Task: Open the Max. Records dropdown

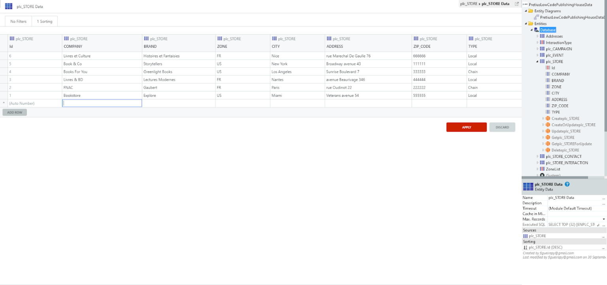Action: (603, 219)
